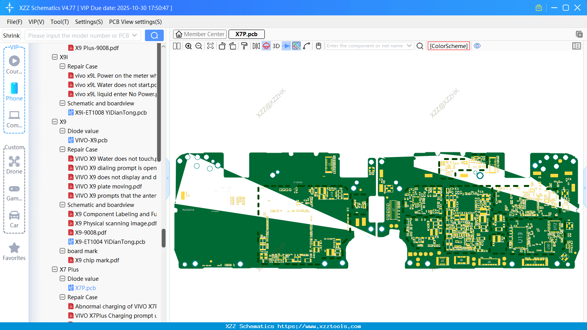Open Favorites

pyautogui.click(x=14, y=252)
